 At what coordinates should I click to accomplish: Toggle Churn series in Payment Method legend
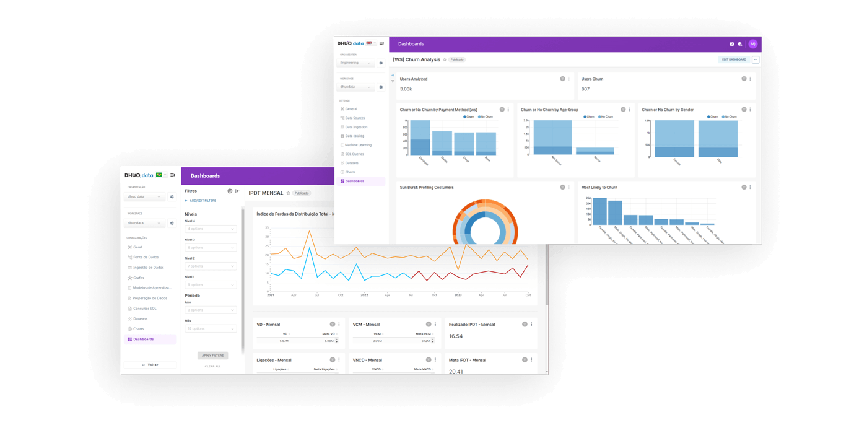[469, 116]
